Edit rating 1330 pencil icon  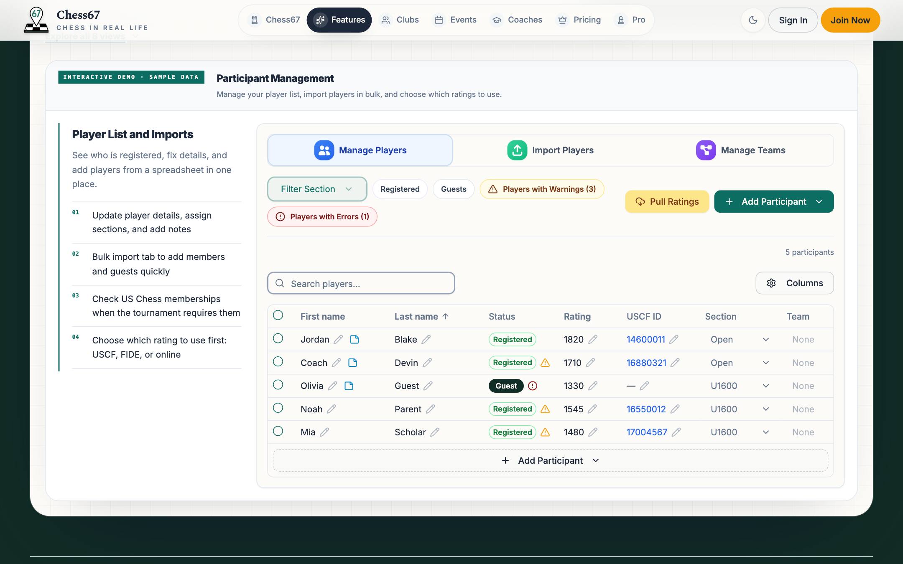[593, 386]
